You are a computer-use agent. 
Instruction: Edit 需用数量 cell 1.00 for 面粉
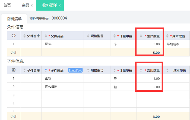coord(150,78)
